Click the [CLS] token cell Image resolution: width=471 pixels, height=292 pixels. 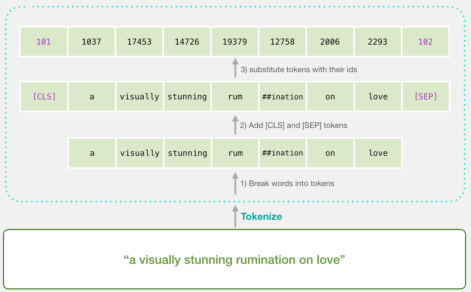tap(44, 96)
